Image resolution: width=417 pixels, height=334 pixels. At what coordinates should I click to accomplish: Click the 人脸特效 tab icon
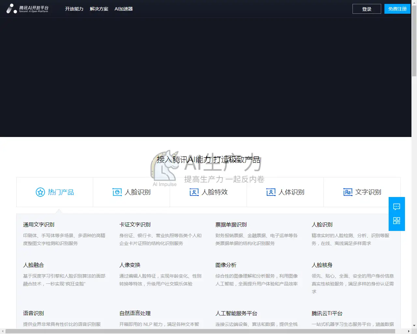coord(194,192)
